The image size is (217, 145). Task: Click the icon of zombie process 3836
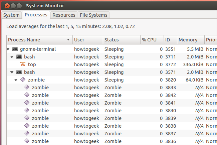pyautogui.click(x=27, y=141)
